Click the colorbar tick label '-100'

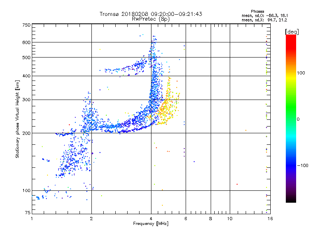click(x=302, y=165)
